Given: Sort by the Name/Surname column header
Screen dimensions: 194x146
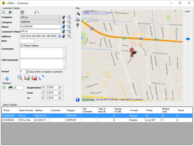Looking at the screenshot, I should pyautogui.click(x=26, y=110).
